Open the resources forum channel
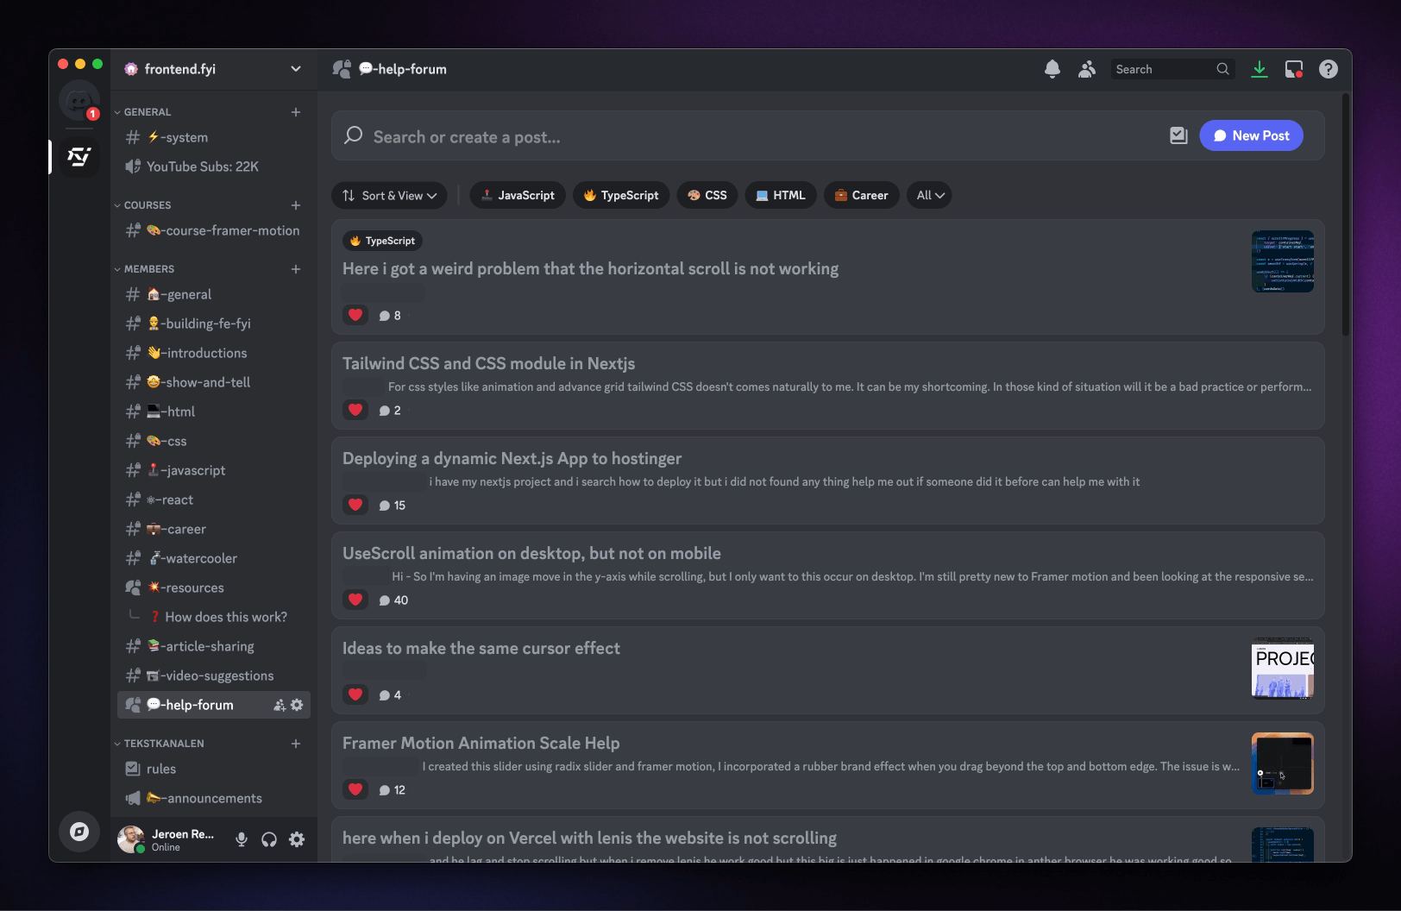This screenshot has width=1401, height=911. 214,587
